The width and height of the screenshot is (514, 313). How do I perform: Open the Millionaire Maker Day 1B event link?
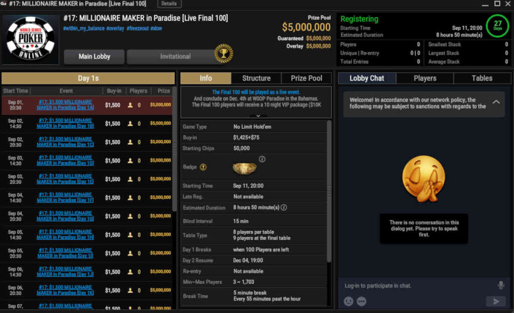tap(65, 123)
